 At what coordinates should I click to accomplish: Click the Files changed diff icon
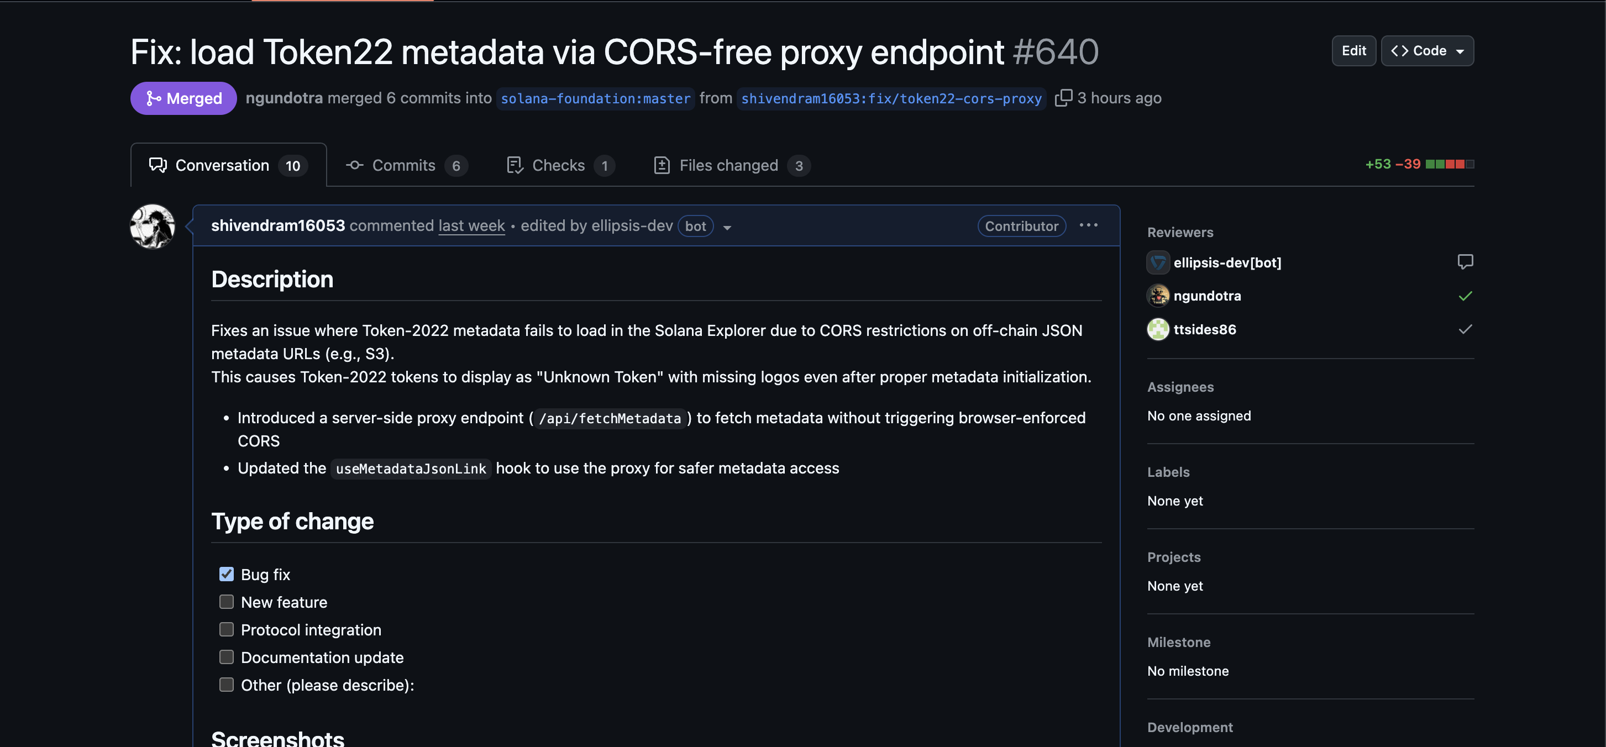click(x=662, y=165)
